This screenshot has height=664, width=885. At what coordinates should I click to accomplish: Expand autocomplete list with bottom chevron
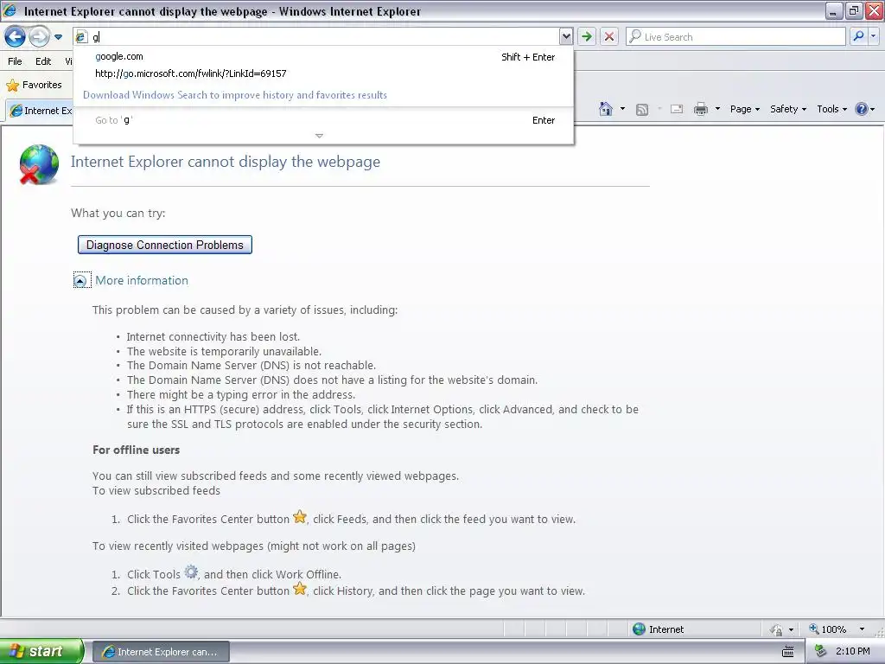coord(320,136)
